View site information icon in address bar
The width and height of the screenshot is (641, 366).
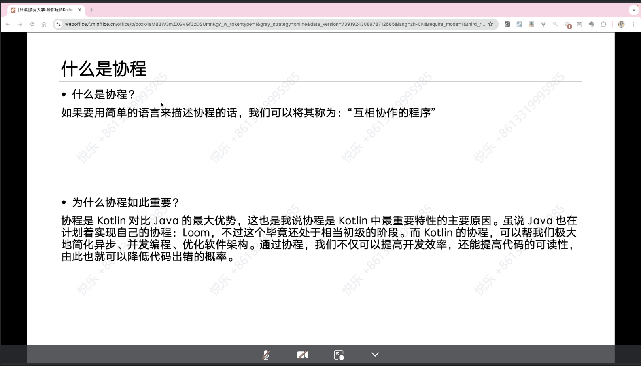coord(58,24)
